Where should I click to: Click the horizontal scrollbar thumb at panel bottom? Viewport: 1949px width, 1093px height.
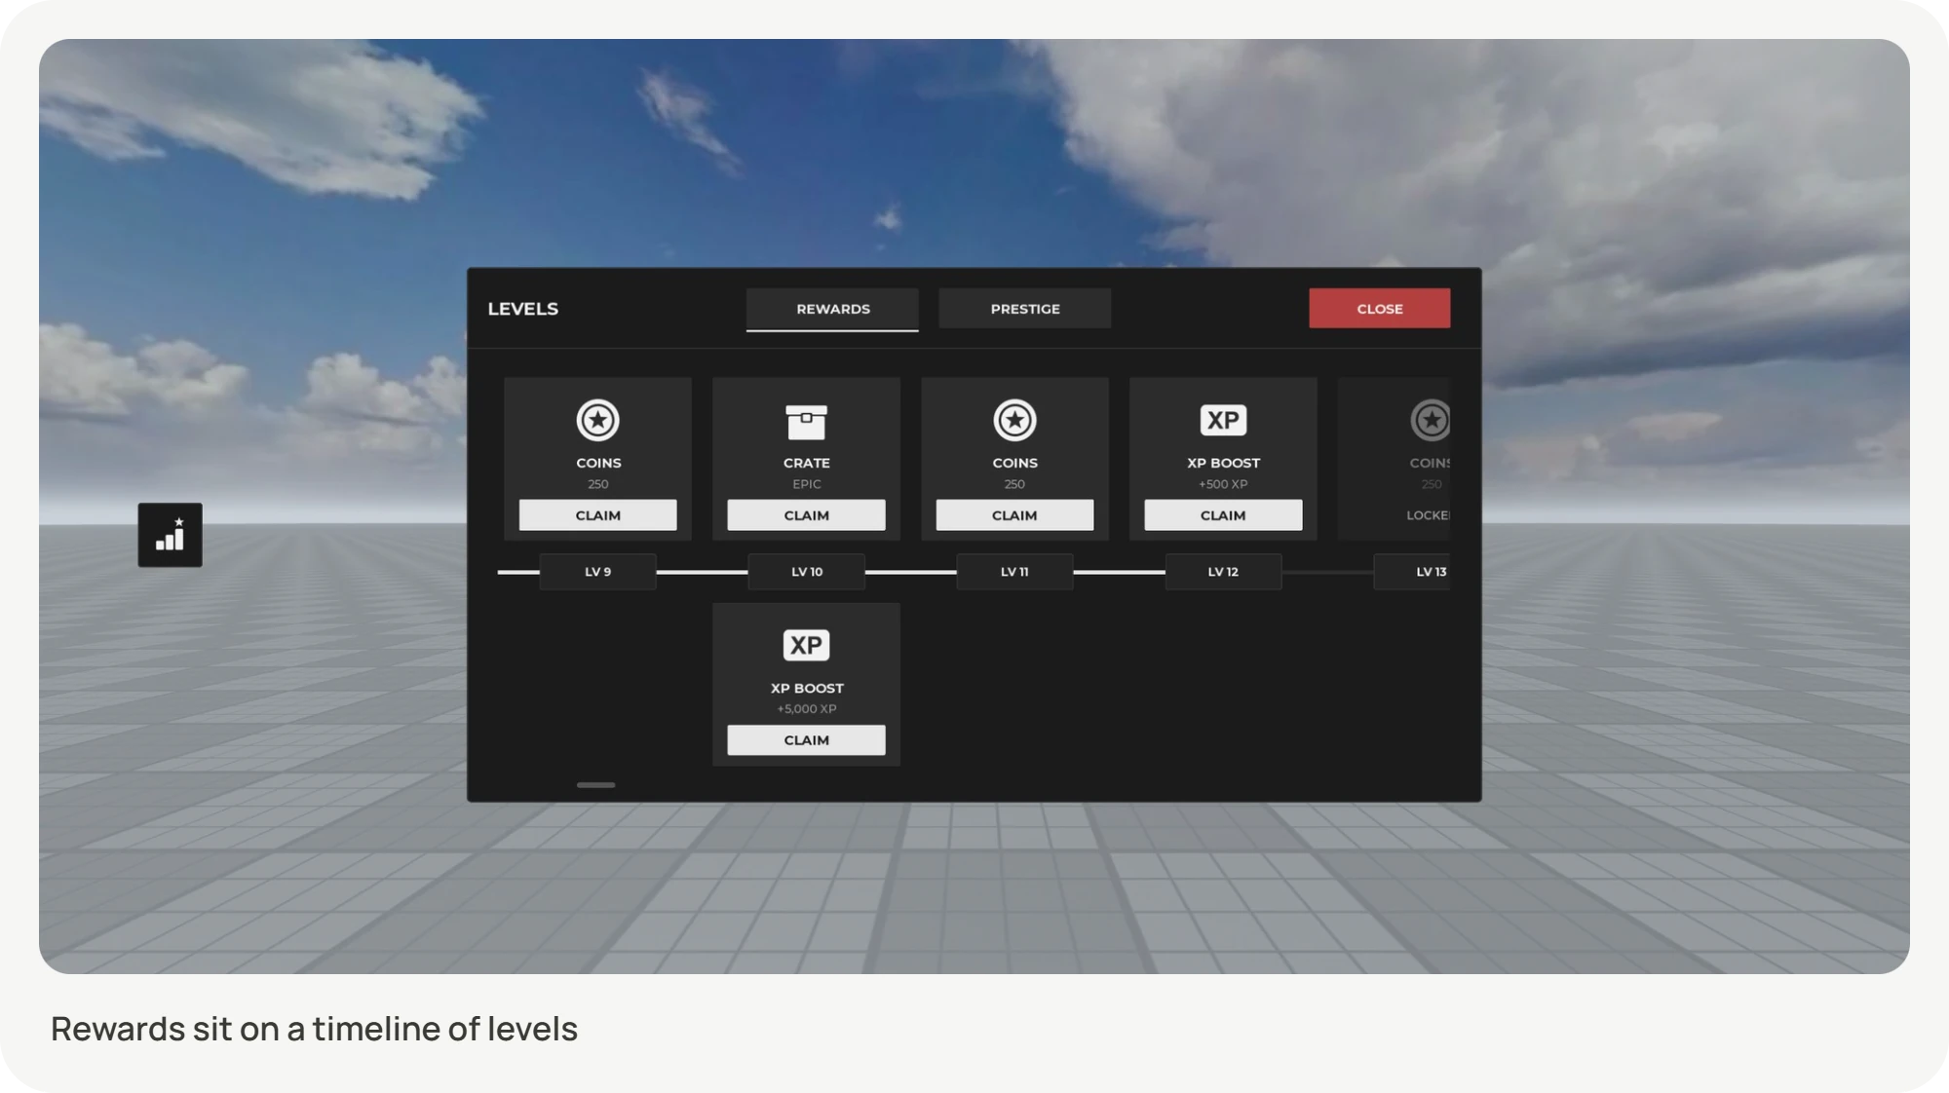pos(595,785)
